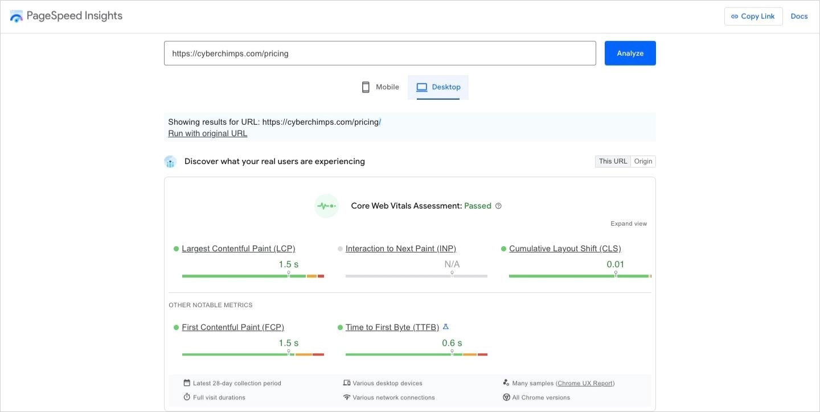Click the TTFB distribution bar
Image resolution: width=820 pixels, height=412 pixels.
point(416,354)
